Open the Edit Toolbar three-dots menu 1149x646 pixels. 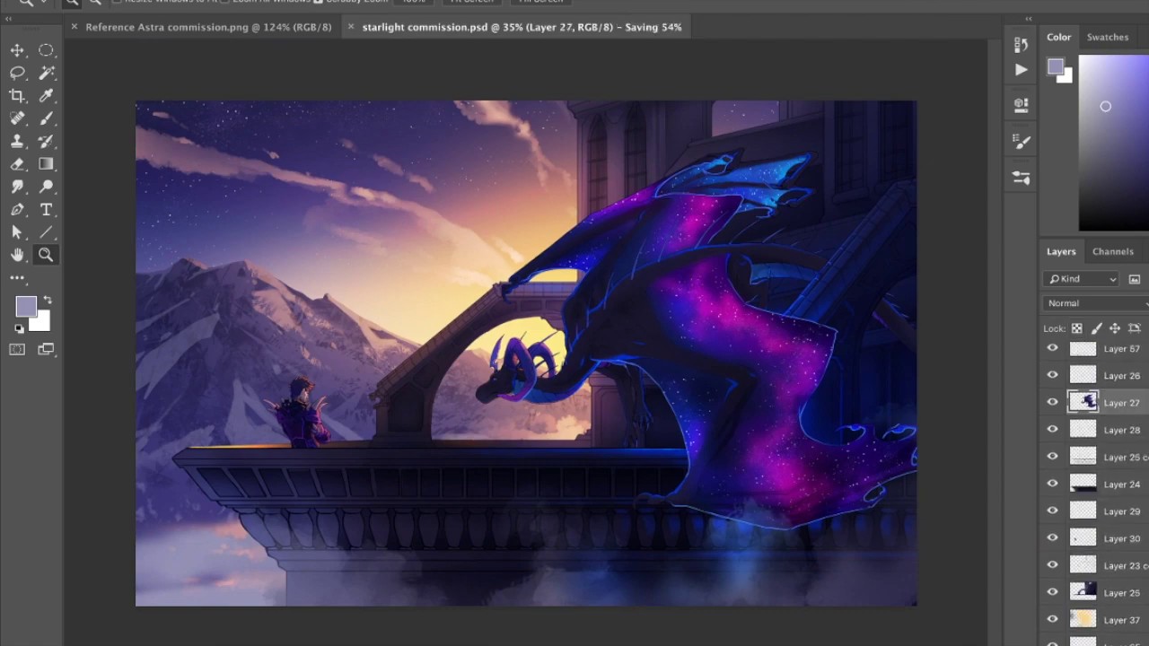coord(17,278)
